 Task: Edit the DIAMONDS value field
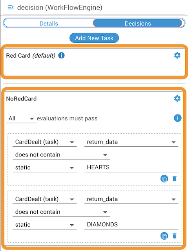pos(131,225)
